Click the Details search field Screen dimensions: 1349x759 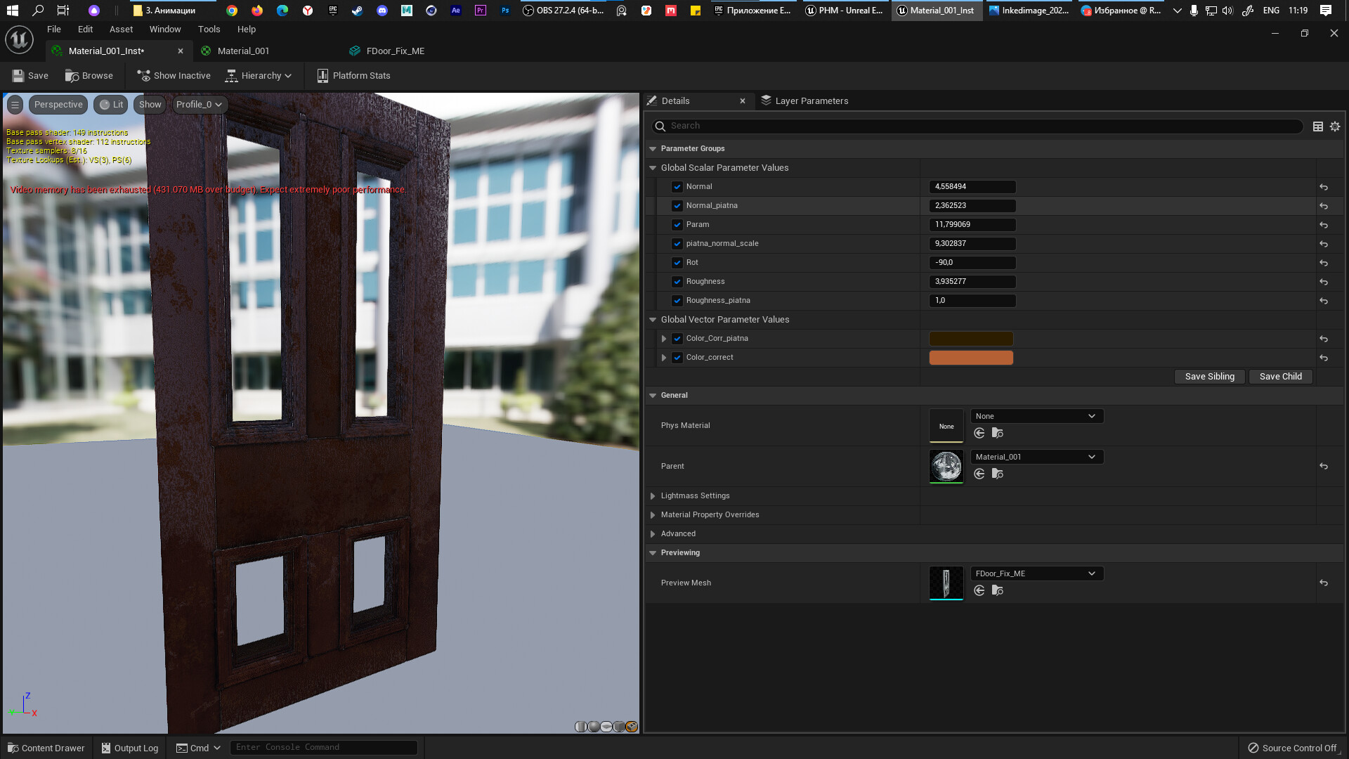click(x=977, y=126)
